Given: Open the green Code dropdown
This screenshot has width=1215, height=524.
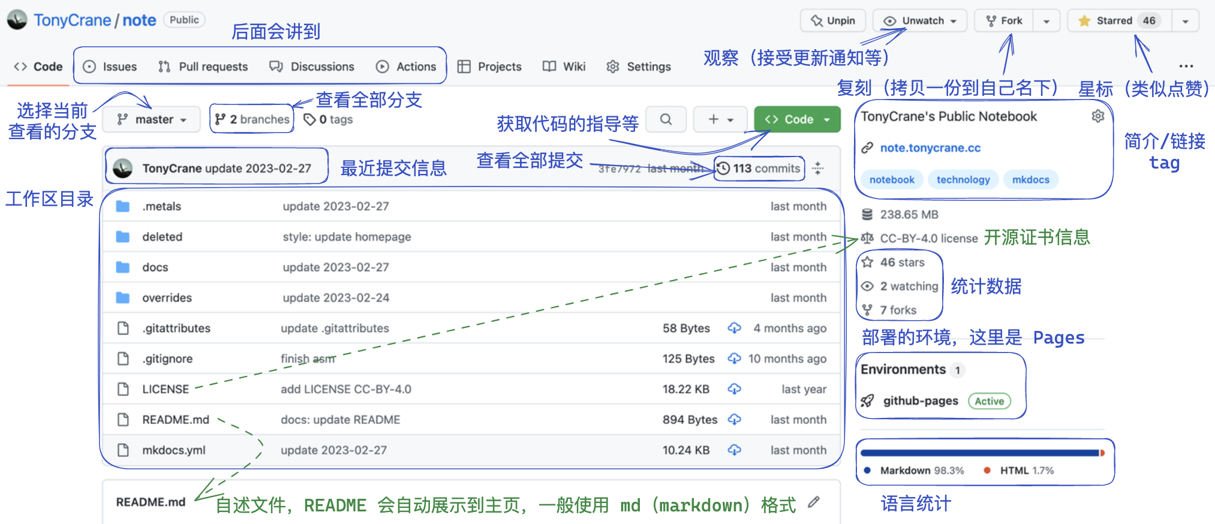Looking at the screenshot, I should (798, 119).
